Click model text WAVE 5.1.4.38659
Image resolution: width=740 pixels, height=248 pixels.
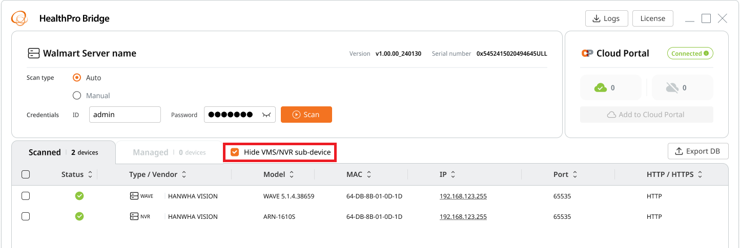point(289,196)
